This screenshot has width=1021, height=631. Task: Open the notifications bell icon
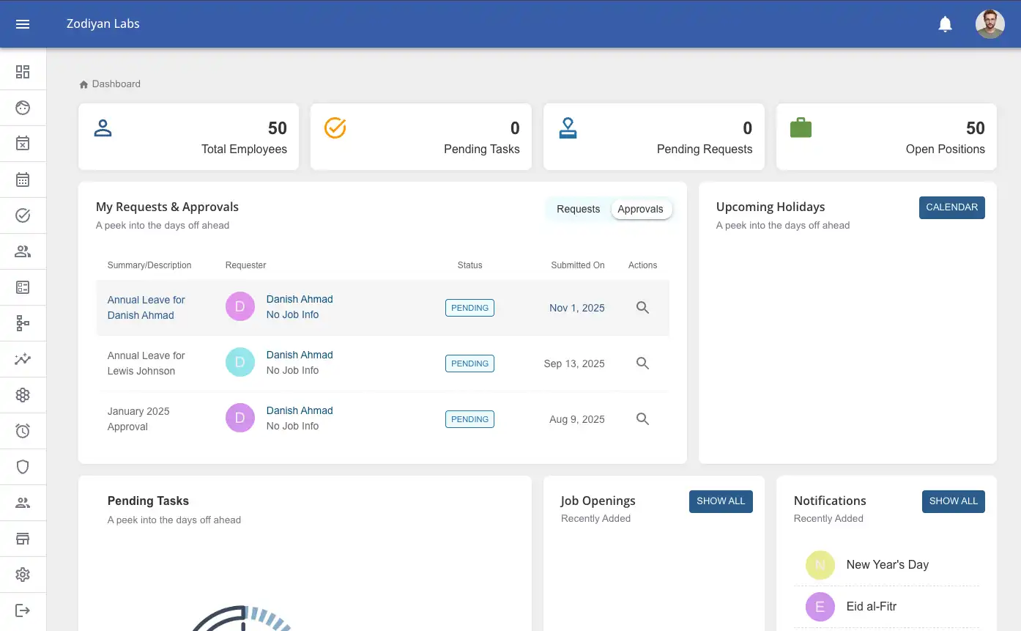click(945, 23)
